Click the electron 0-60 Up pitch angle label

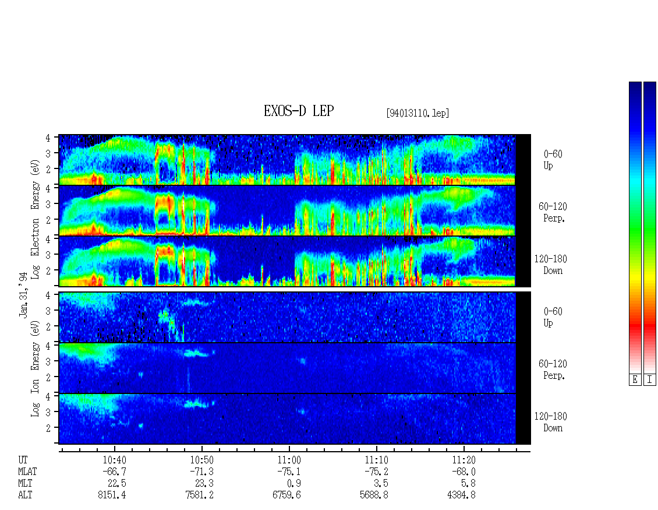pyautogui.click(x=553, y=160)
